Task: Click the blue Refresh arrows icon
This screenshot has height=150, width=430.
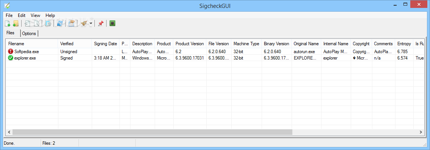Action: 60,23
